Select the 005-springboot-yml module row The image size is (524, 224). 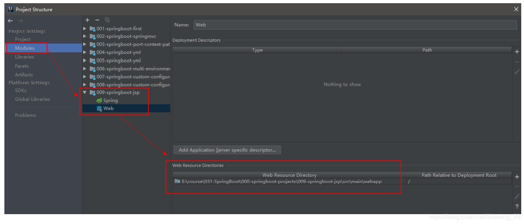click(x=126, y=61)
